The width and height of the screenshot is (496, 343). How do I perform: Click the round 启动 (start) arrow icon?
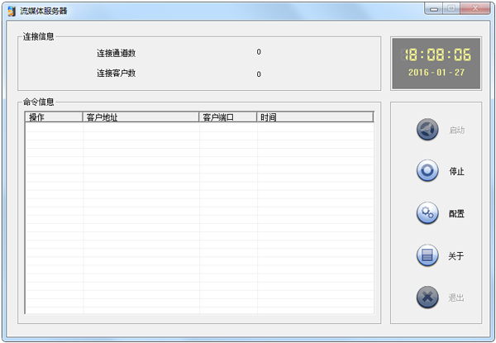(427, 130)
